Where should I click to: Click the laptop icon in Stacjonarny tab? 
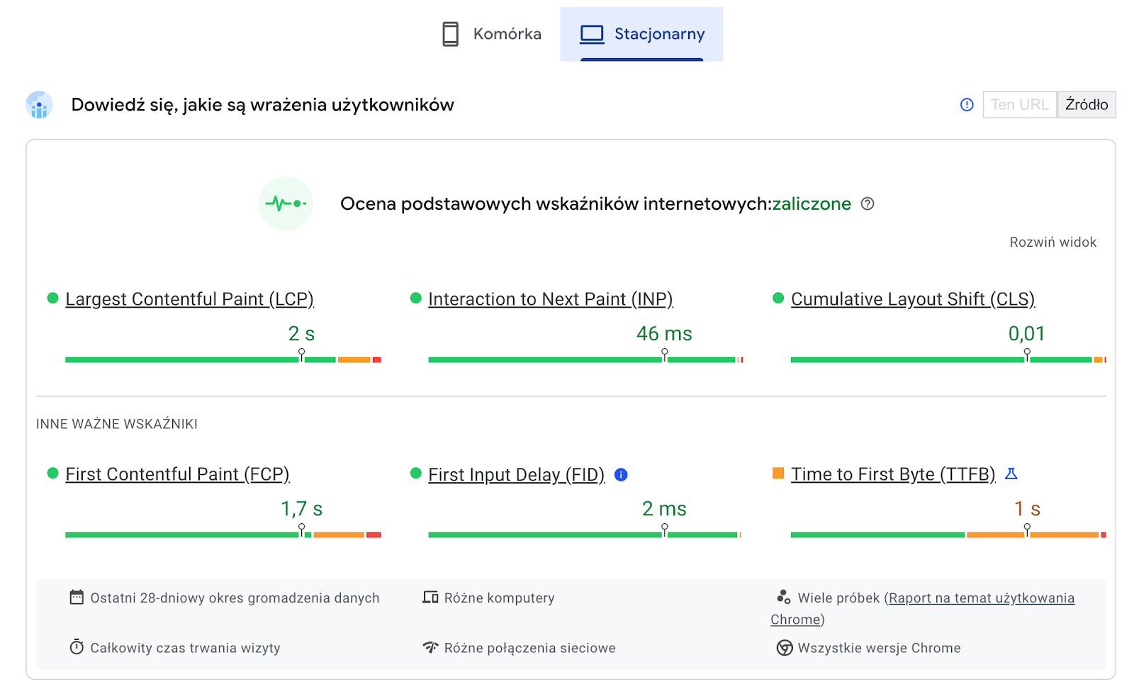coord(592,34)
